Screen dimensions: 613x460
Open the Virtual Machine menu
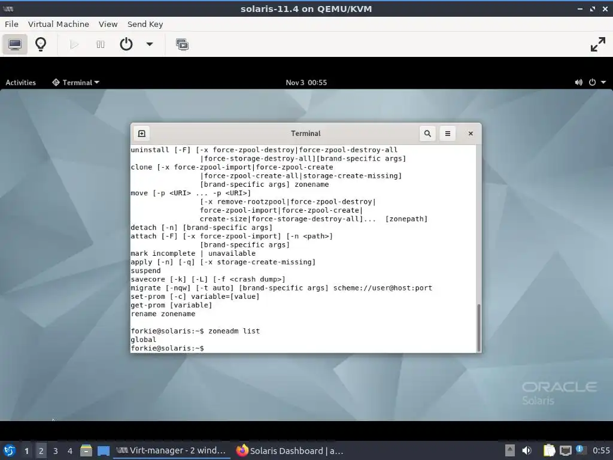58,24
